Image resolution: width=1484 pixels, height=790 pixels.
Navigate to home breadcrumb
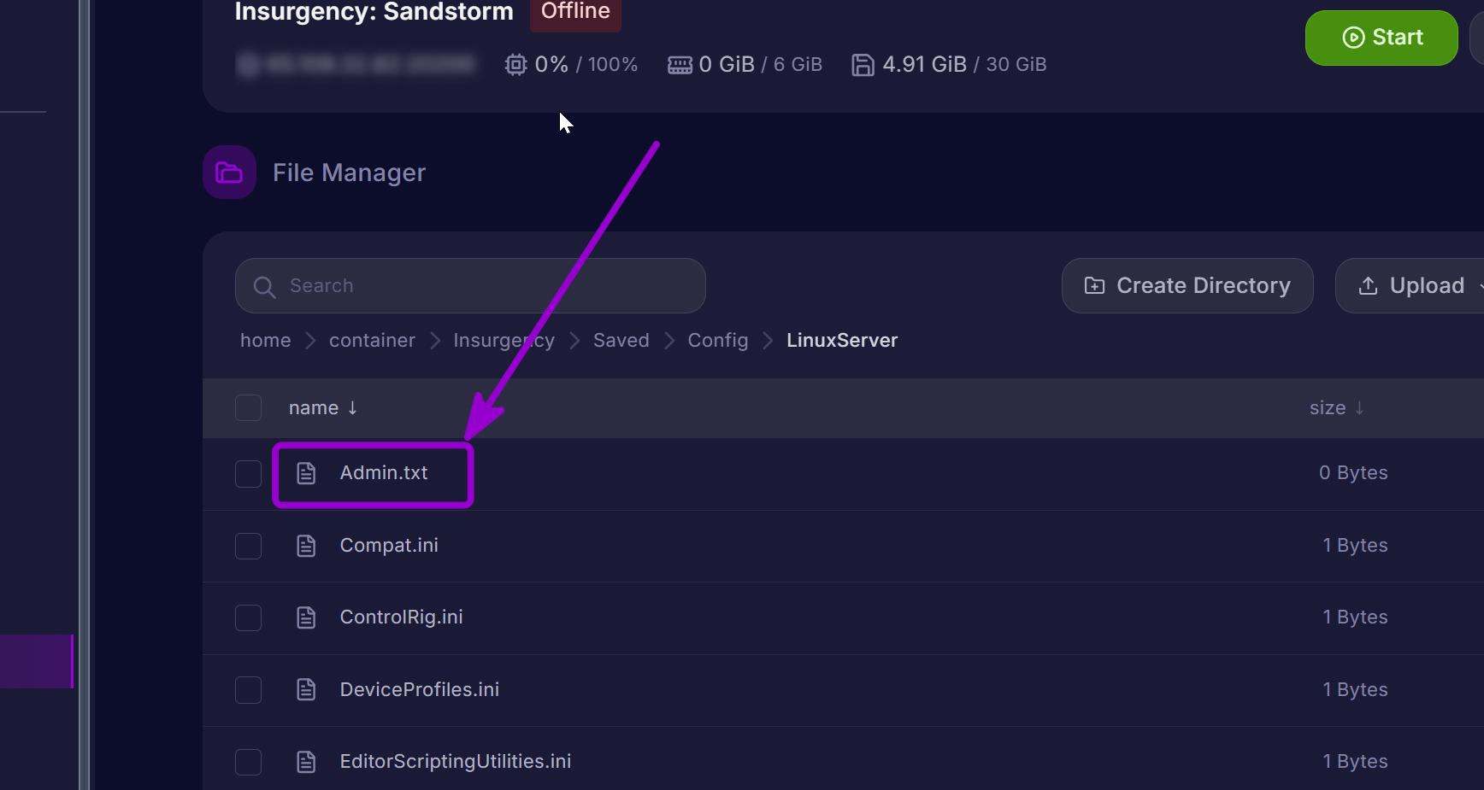pyautogui.click(x=265, y=340)
